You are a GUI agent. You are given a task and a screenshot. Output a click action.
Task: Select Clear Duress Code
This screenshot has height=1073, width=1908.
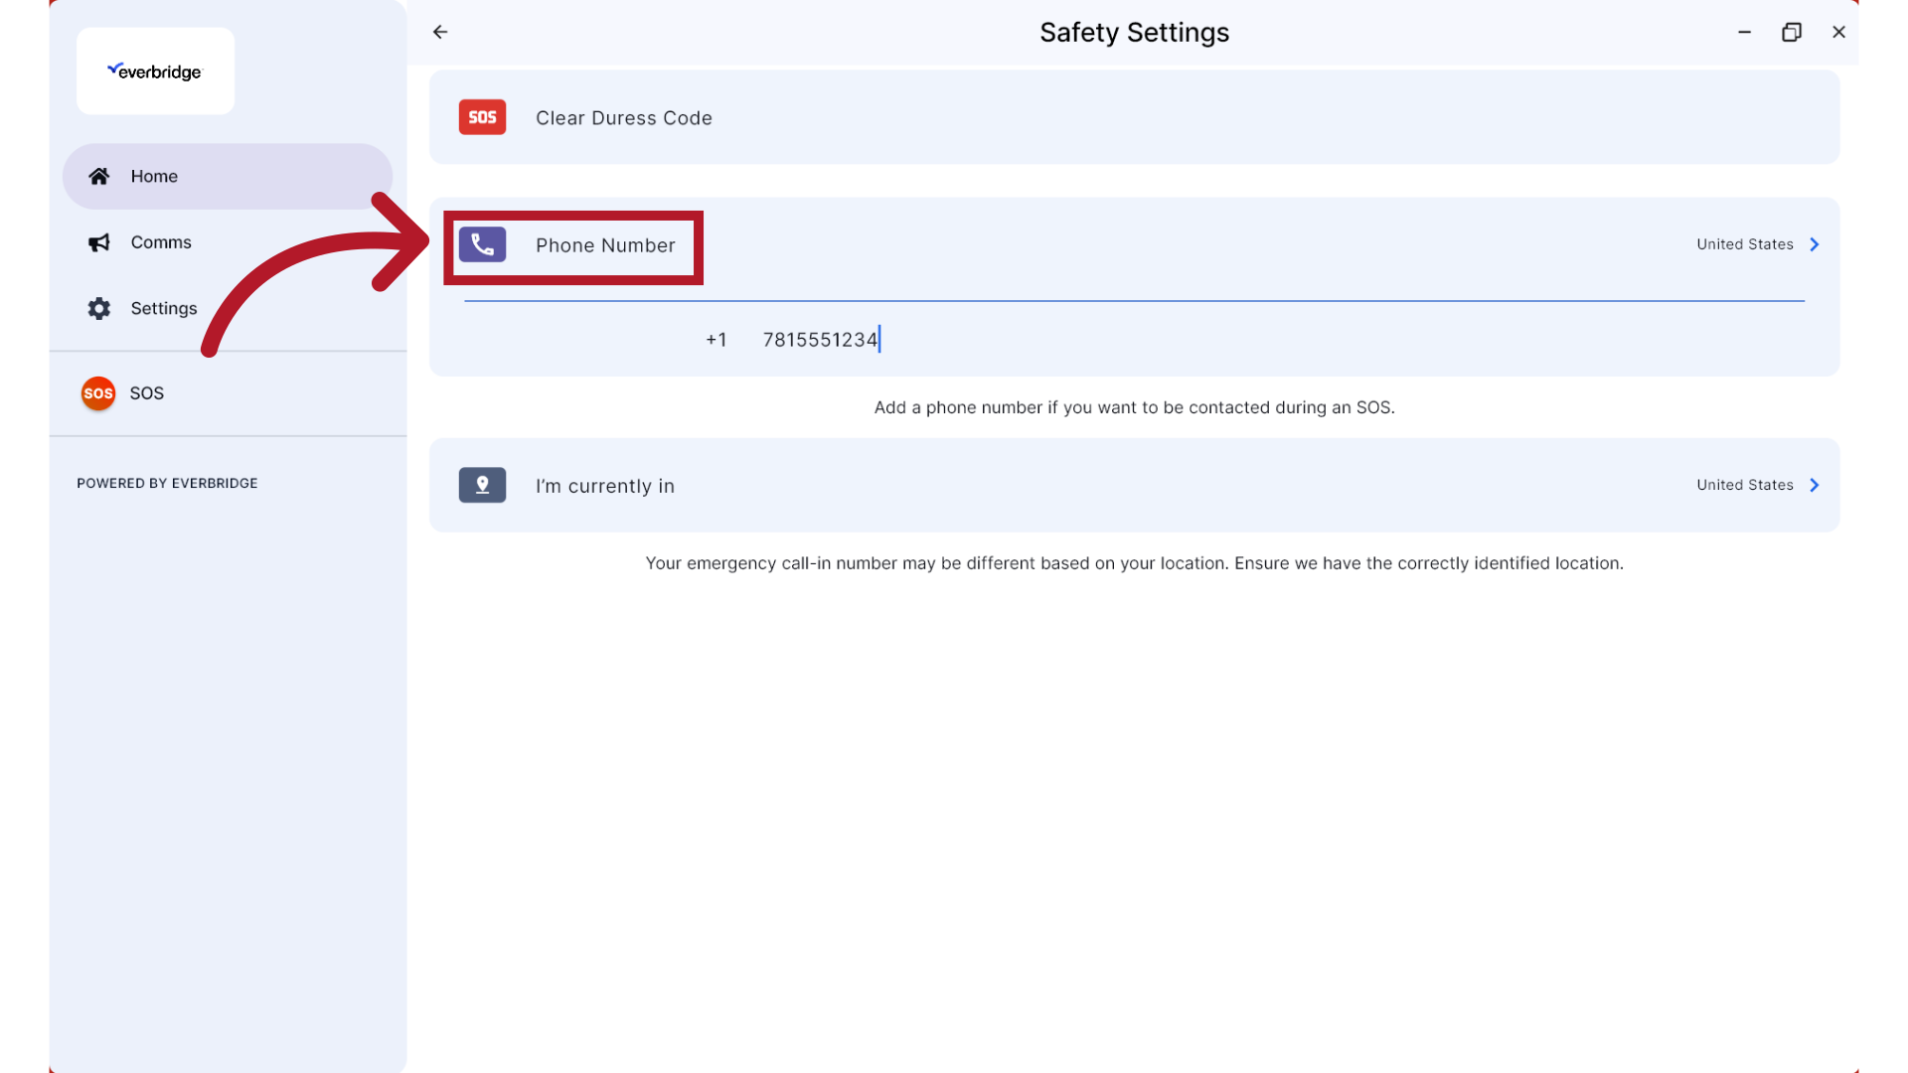[x=624, y=117]
